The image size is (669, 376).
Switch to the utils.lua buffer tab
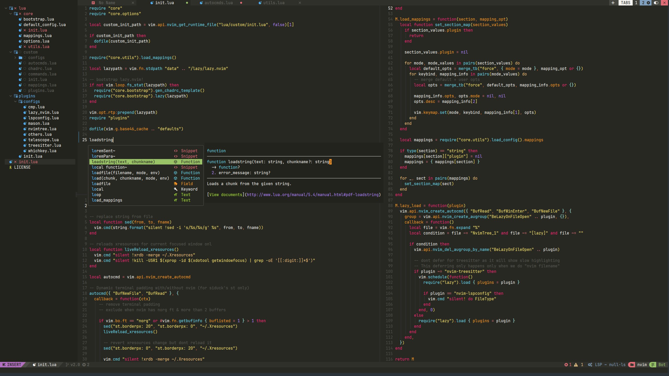click(x=274, y=3)
